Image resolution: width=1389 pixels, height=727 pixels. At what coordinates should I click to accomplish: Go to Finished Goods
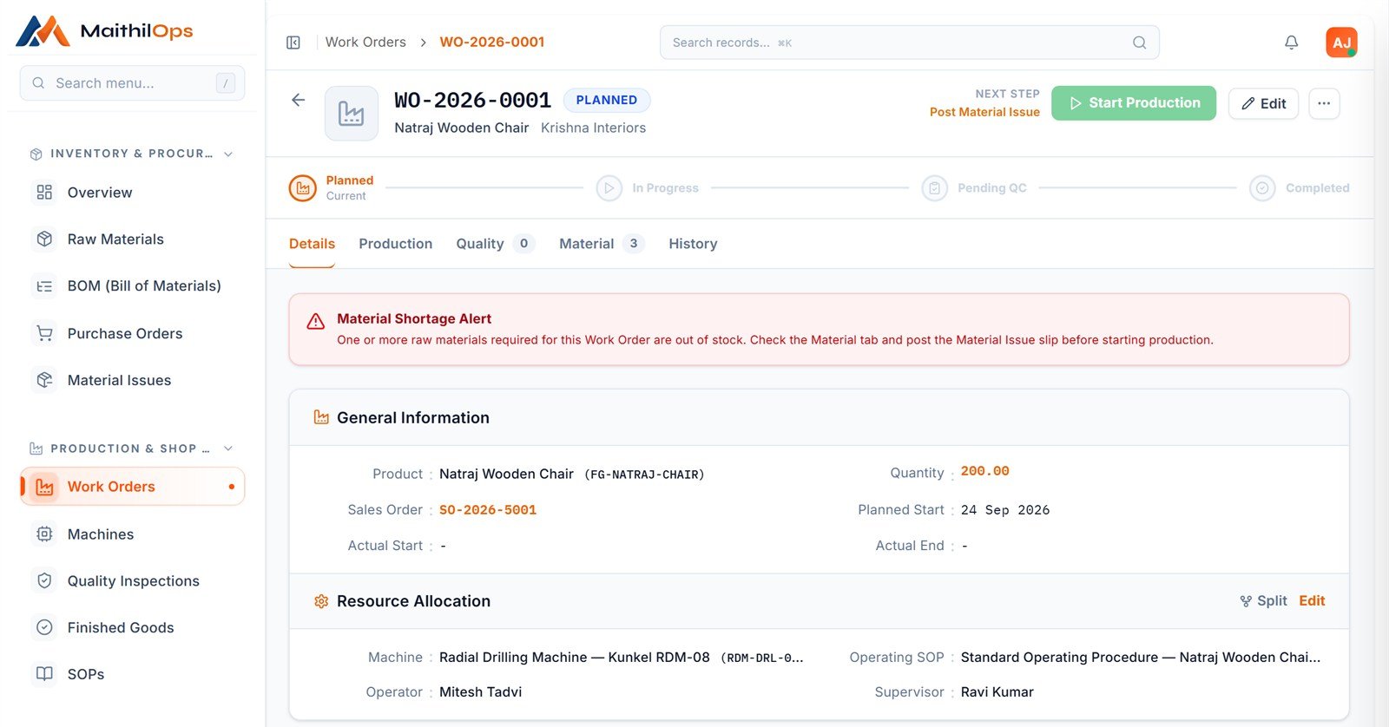pyautogui.click(x=132, y=628)
